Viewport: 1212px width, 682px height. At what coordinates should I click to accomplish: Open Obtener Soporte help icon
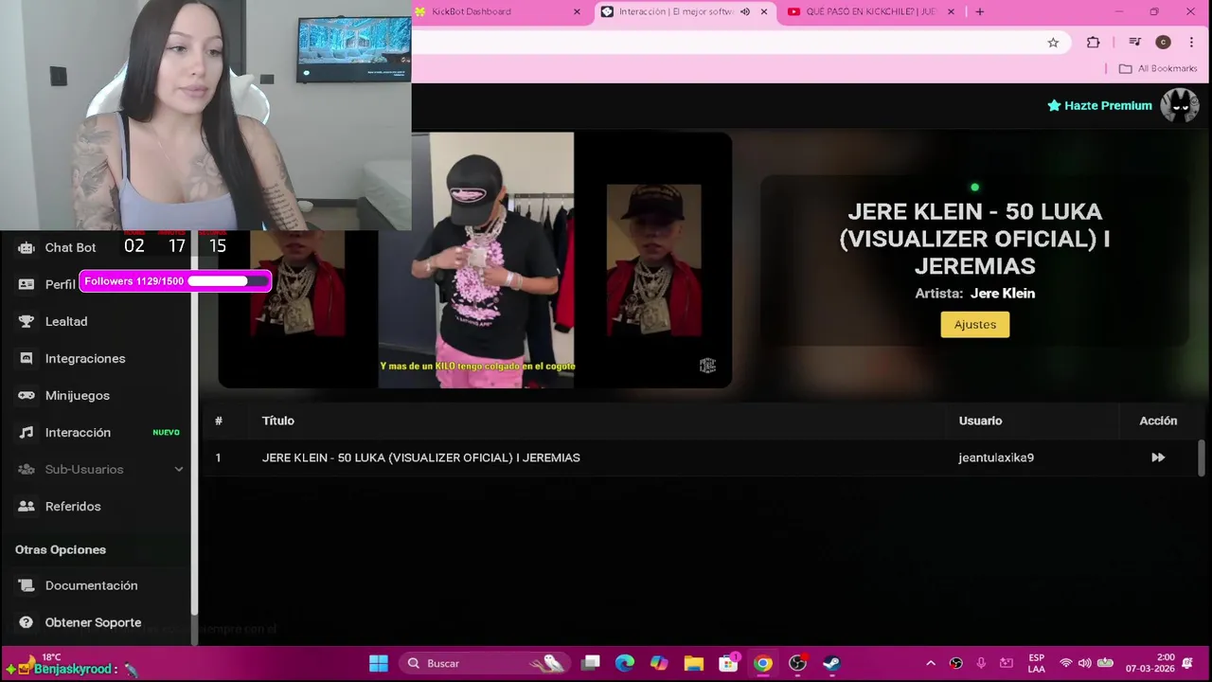click(27, 622)
